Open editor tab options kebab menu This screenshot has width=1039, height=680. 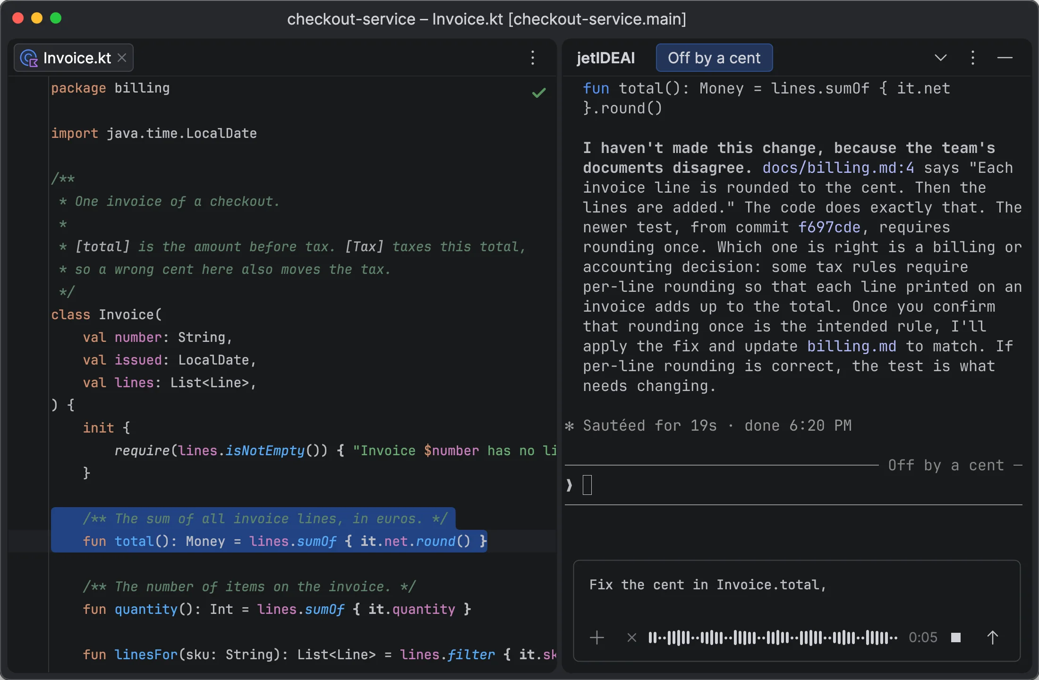tap(533, 58)
